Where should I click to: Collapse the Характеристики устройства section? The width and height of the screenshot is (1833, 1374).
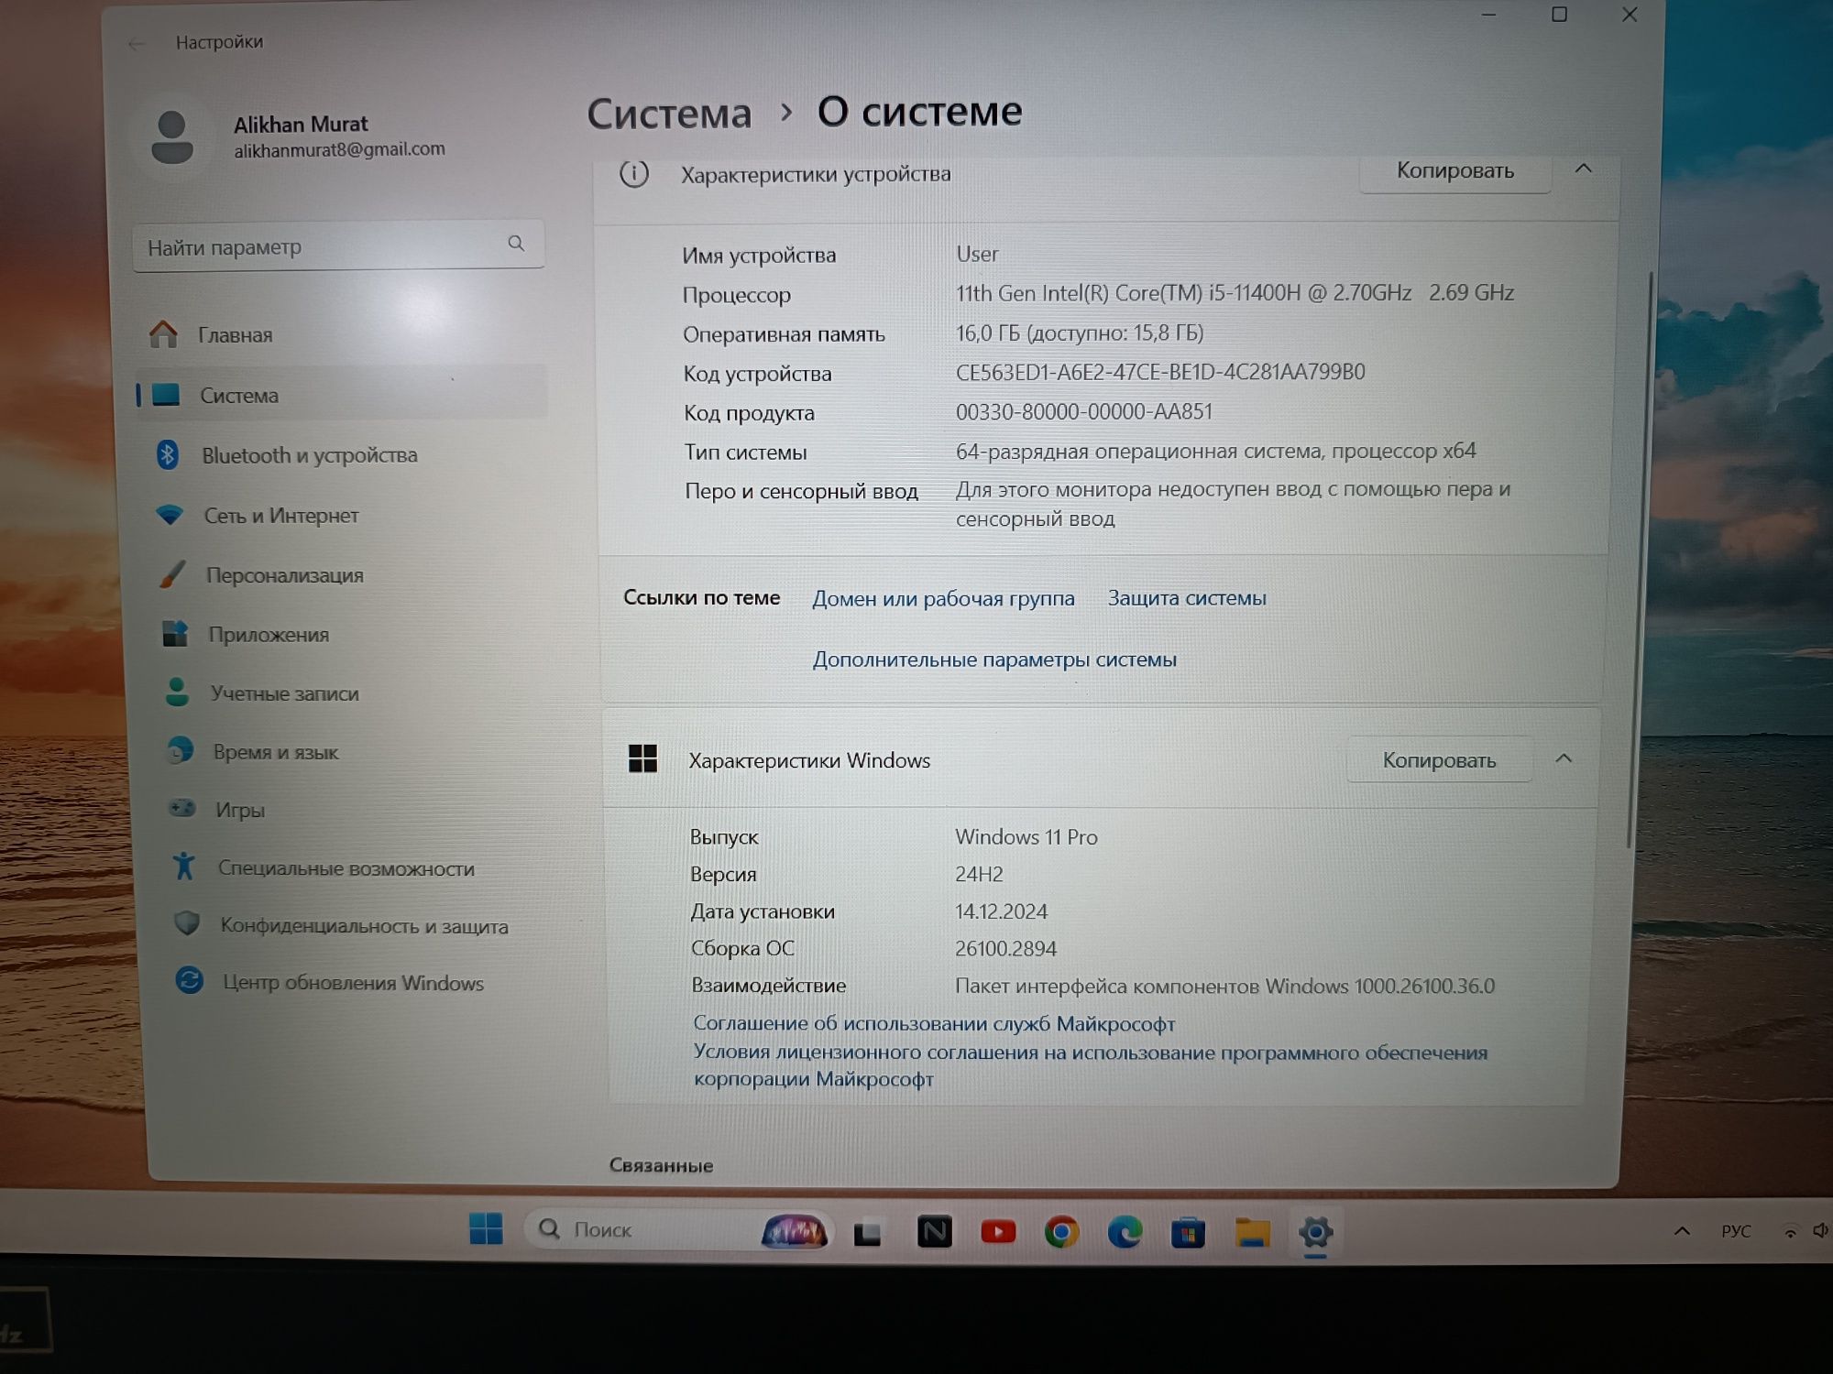click(1583, 169)
